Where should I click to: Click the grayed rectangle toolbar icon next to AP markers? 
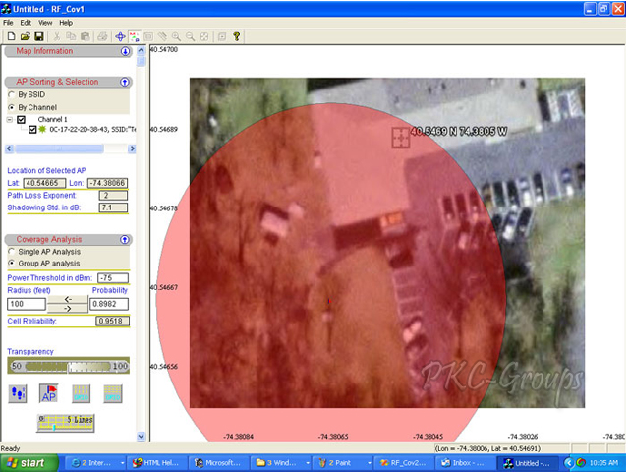148,37
